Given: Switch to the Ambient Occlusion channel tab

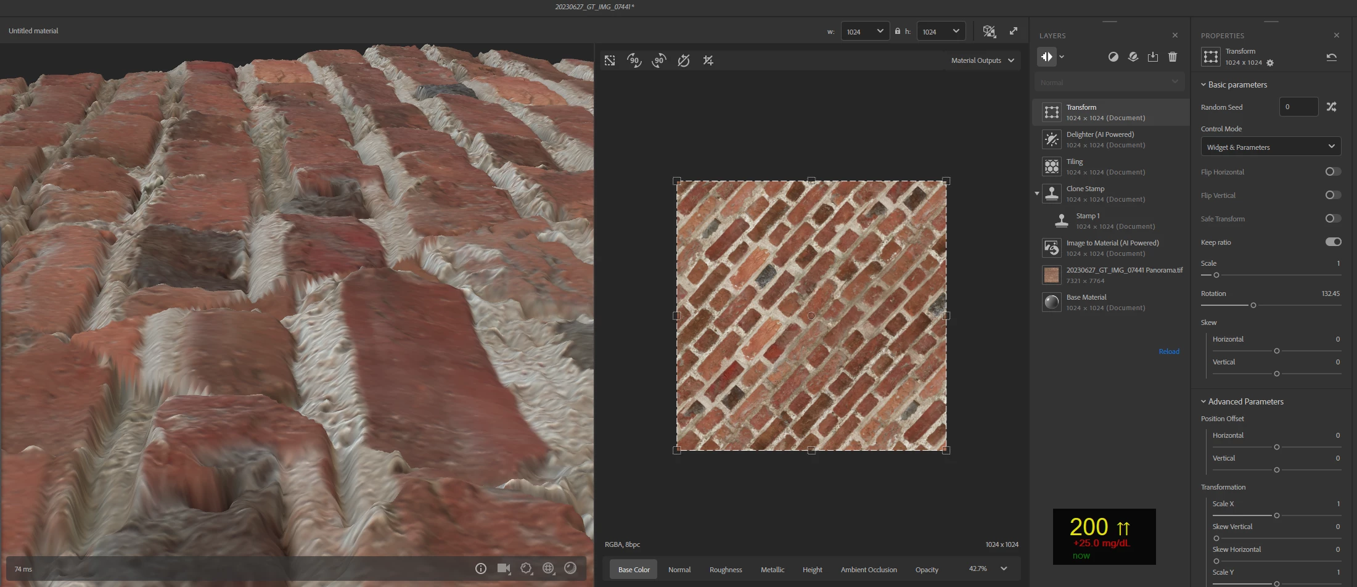Looking at the screenshot, I should click(x=869, y=569).
